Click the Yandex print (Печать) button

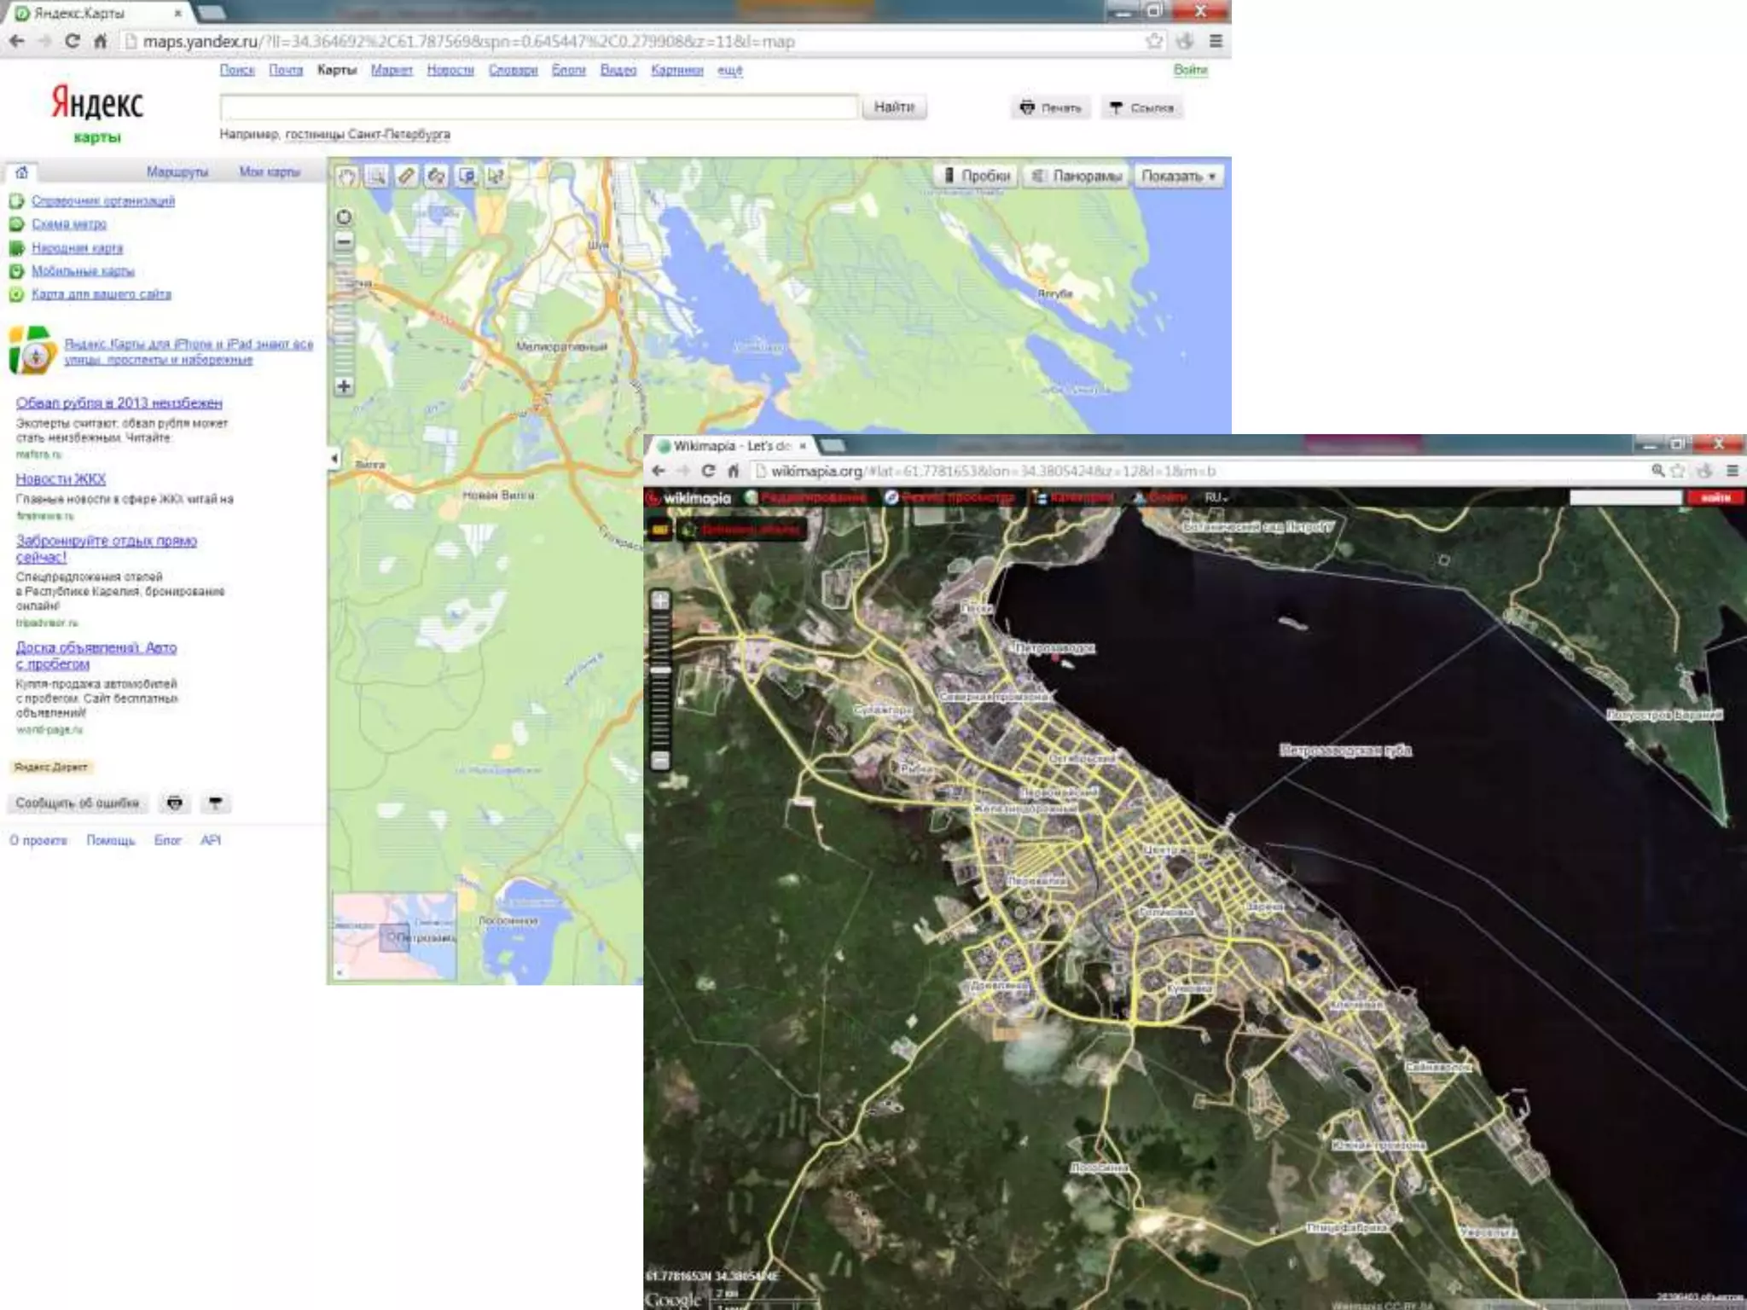point(1051,108)
